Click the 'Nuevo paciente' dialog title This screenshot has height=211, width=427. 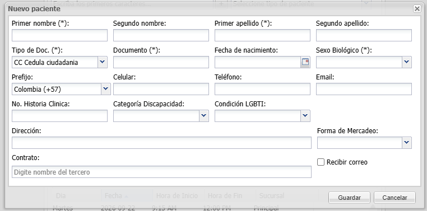[x=34, y=9]
